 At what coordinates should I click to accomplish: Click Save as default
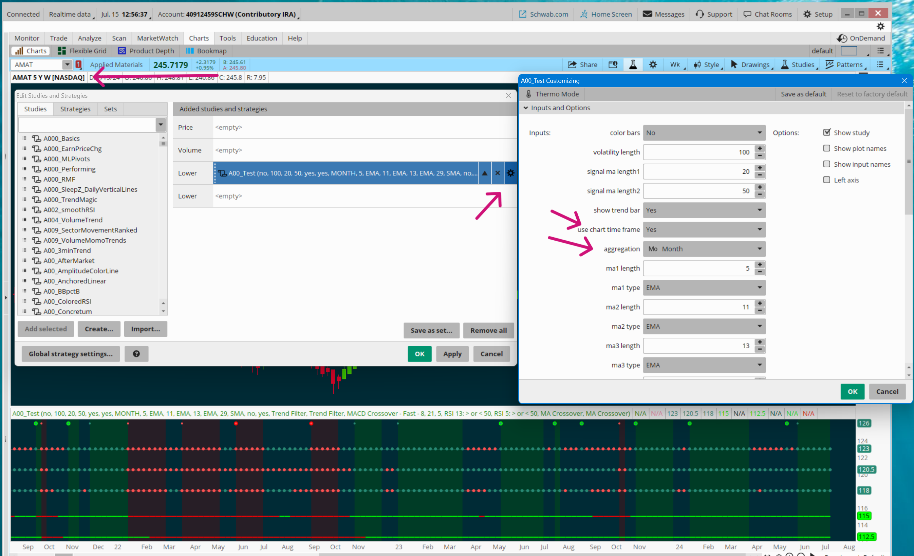803,94
